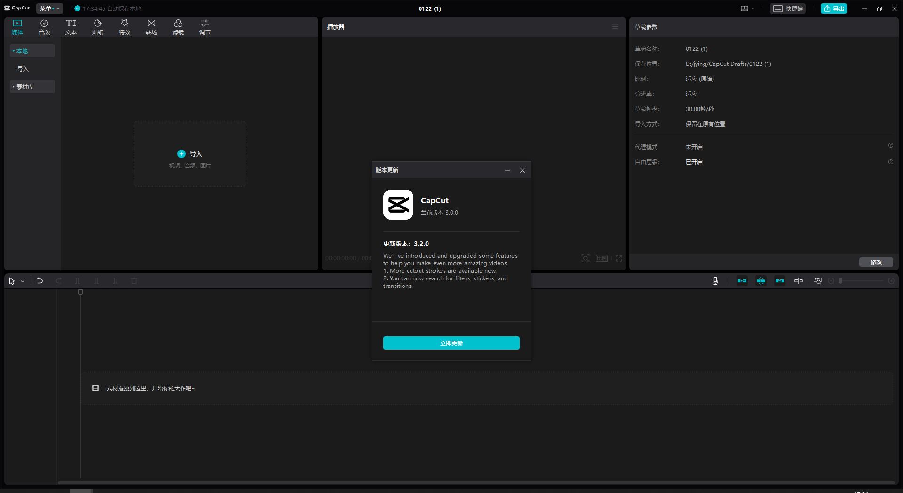Click the 立即更新 update now button
Screen dimensions: 903x493
click(x=451, y=343)
